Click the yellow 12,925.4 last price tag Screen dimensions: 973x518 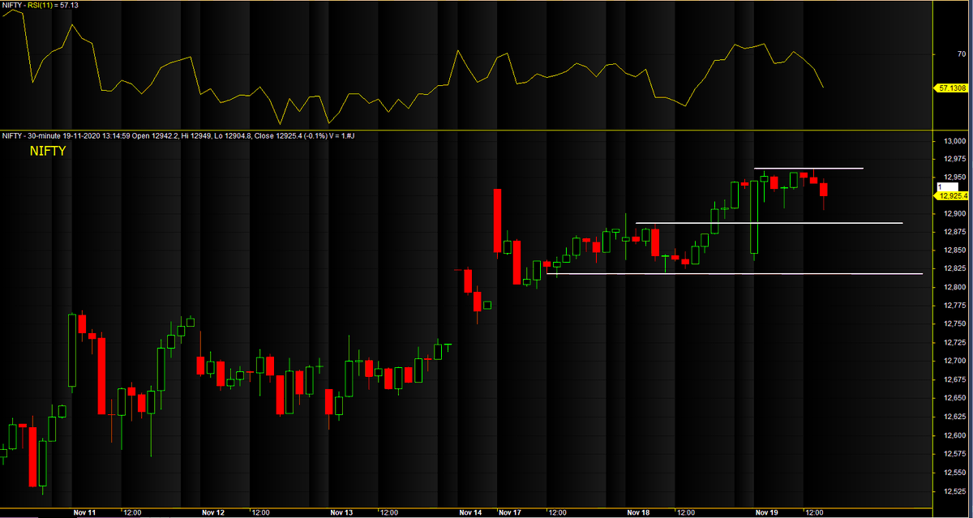pos(951,195)
